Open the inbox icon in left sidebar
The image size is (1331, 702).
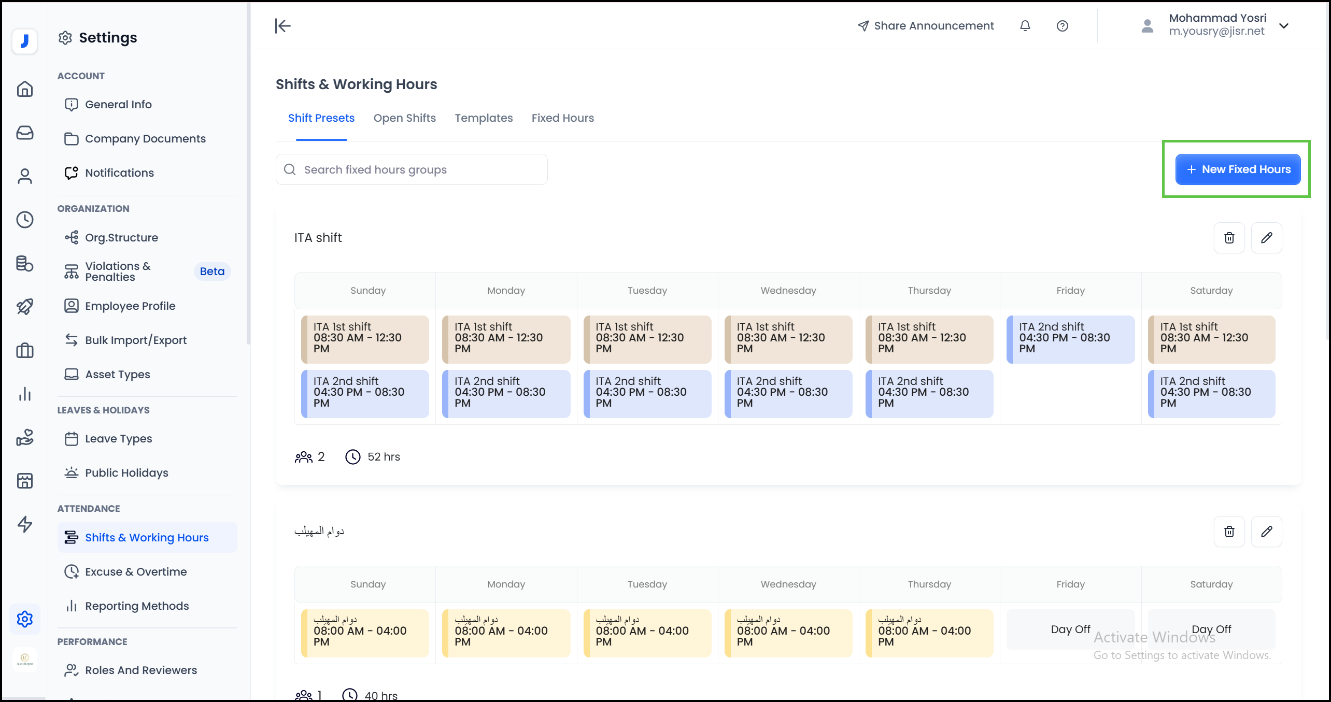click(x=24, y=133)
